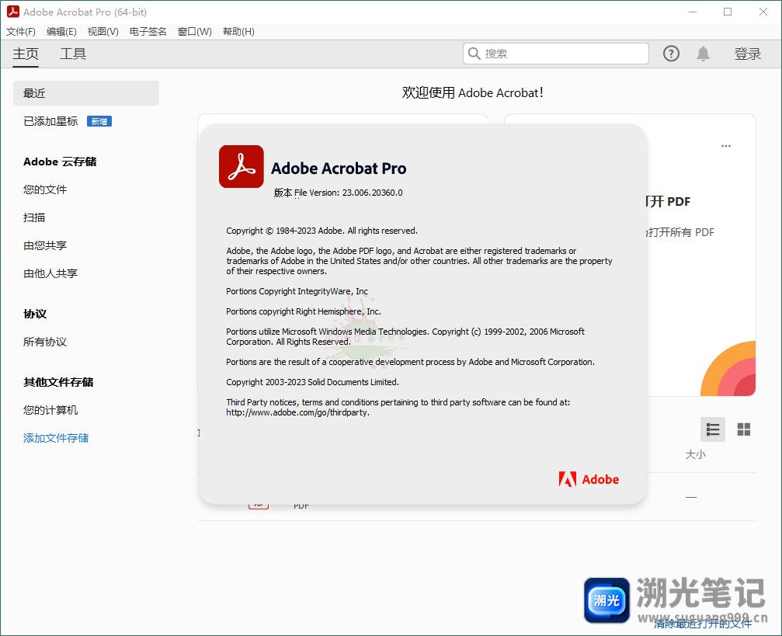Open 您的文件 under Adobe 云存储
The width and height of the screenshot is (782, 636).
pyautogui.click(x=45, y=189)
